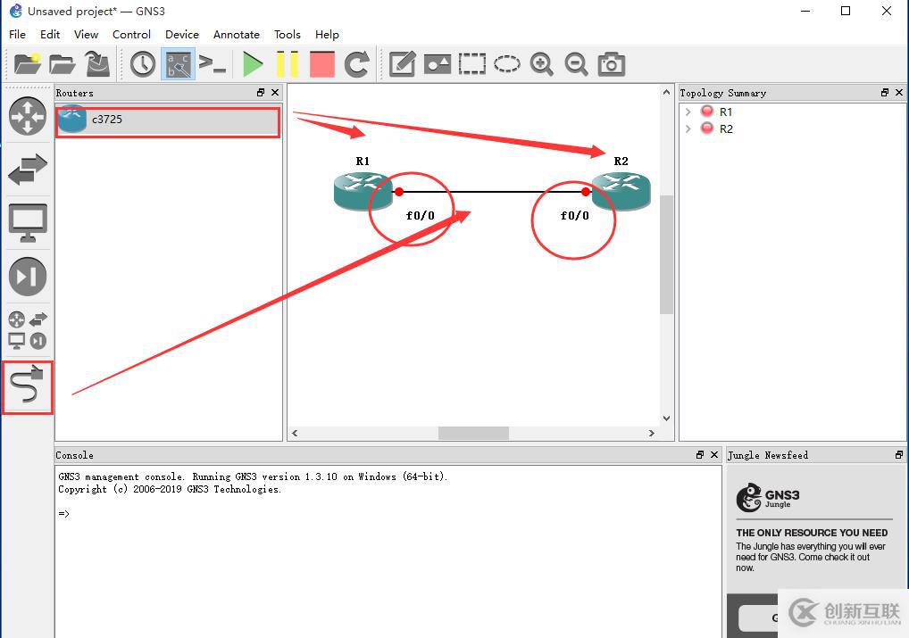Image resolution: width=909 pixels, height=638 pixels.
Task: Open the Tools menu
Action: pyautogui.click(x=288, y=34)
